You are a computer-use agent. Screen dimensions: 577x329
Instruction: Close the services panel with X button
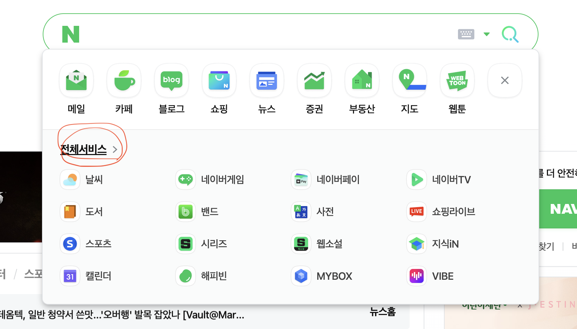505,80
